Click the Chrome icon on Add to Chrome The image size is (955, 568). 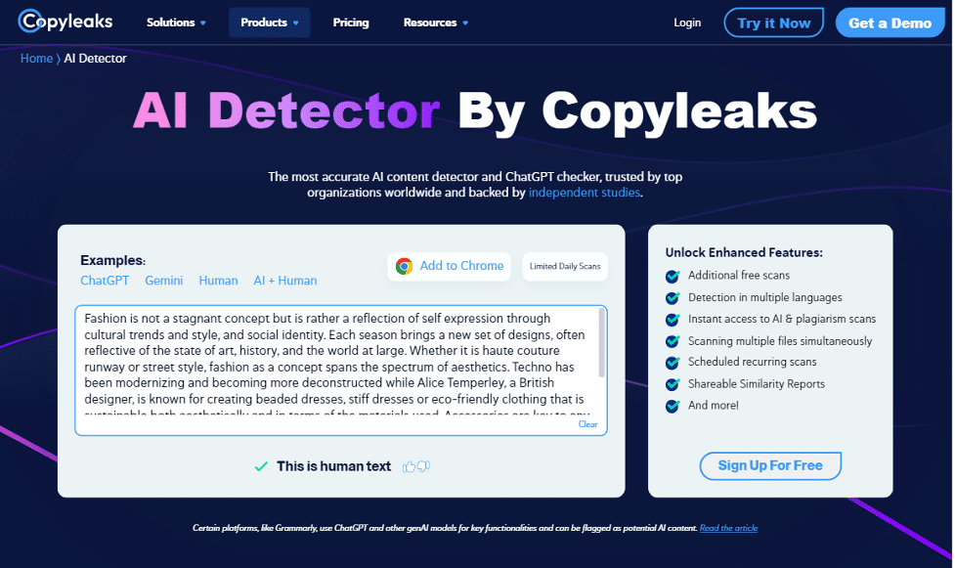coord(403,266)
